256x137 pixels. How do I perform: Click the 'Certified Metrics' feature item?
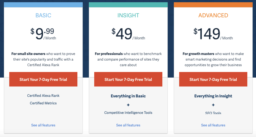[x=43, y=103]
